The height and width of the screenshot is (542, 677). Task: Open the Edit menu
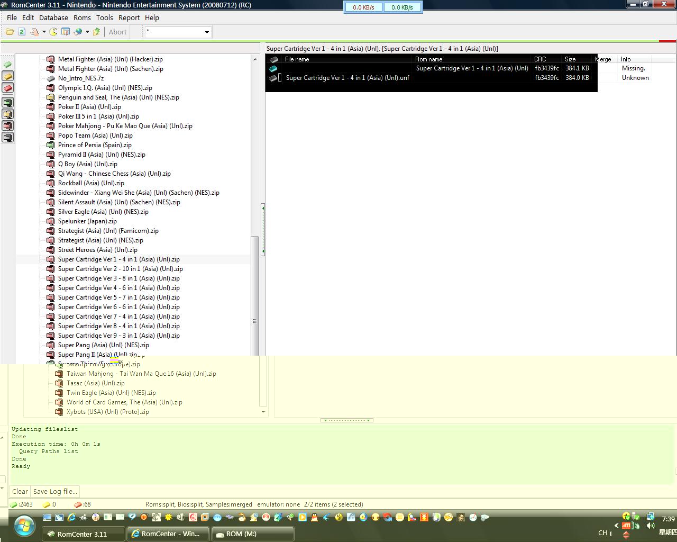point(28,17)
